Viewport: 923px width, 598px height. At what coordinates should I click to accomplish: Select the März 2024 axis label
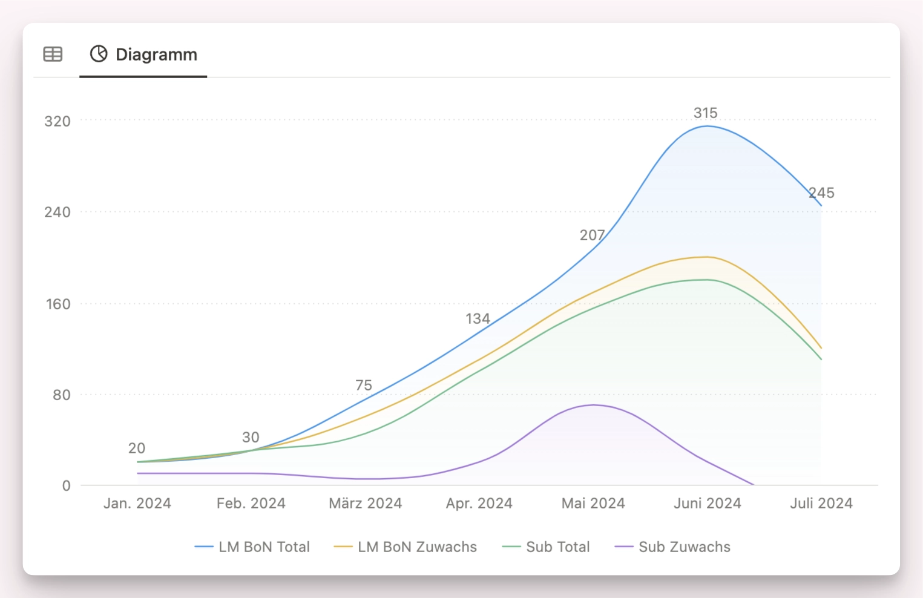tap(366, 503)
